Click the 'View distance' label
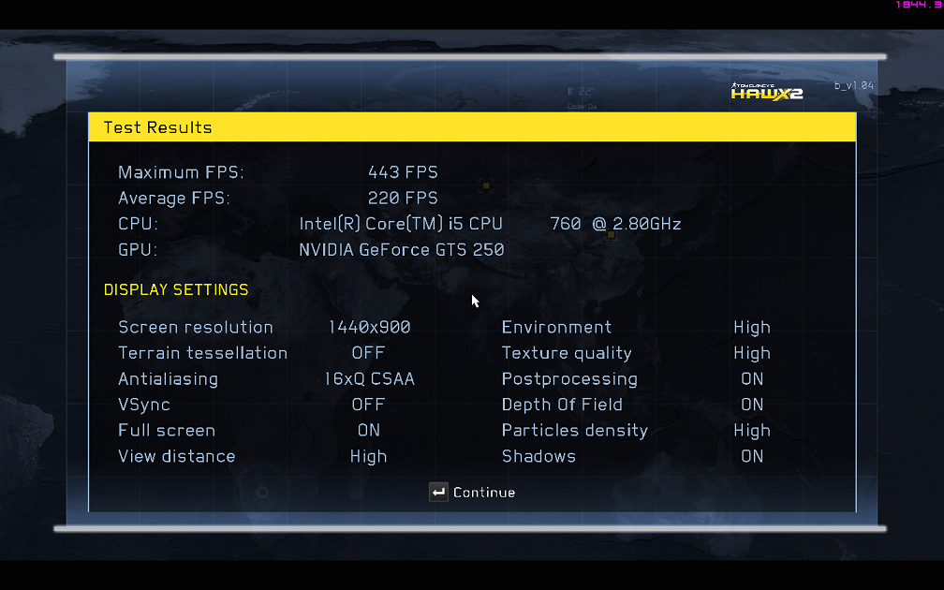This screenshot has width=944, height=590. (176, 456)
